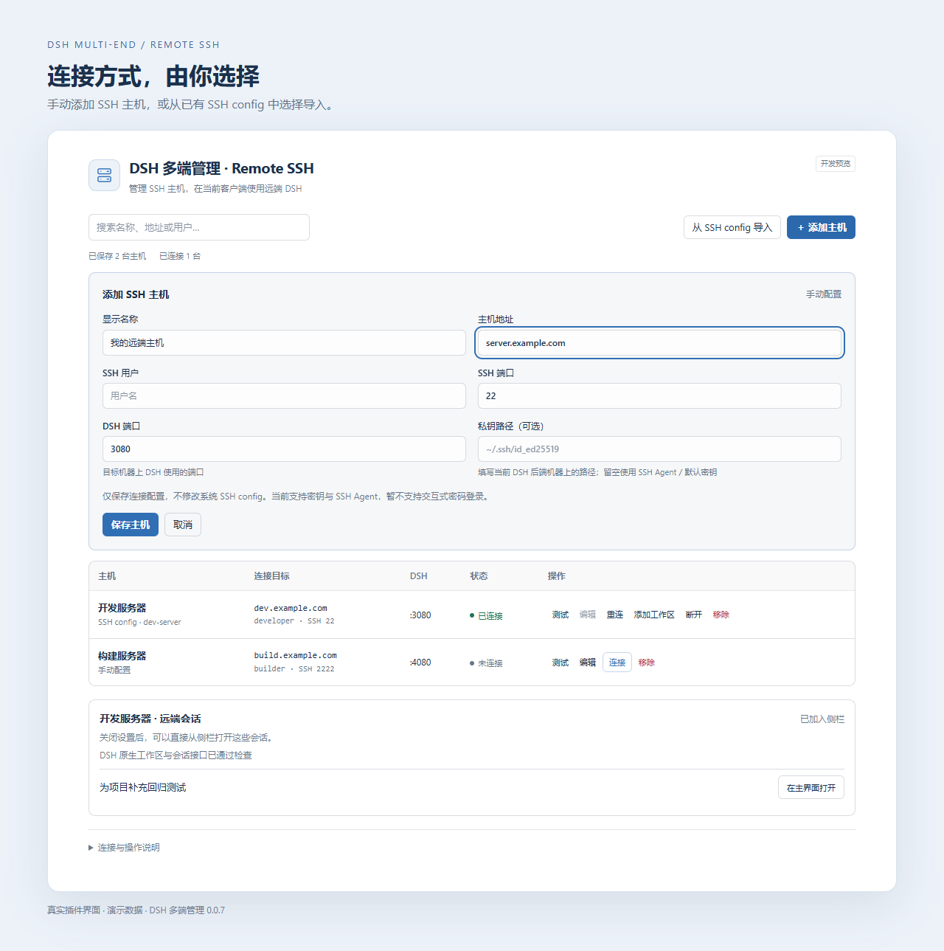Click the 未连接 status indicator
Viewport: 944px width, 951px height.
[x=486, y=663]
